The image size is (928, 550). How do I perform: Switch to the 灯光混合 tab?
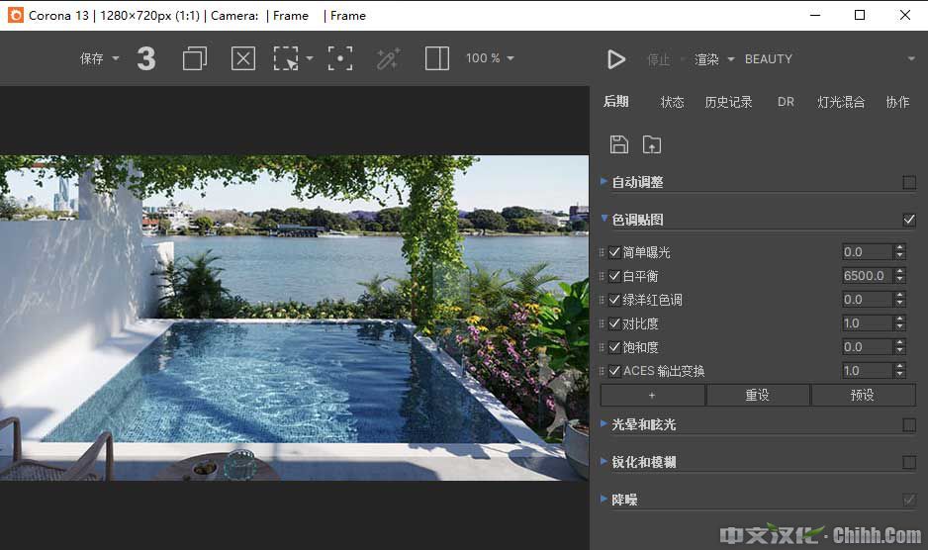click(x=841, y=102)
